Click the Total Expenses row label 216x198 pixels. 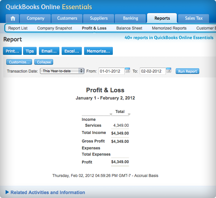coord(96,154)
